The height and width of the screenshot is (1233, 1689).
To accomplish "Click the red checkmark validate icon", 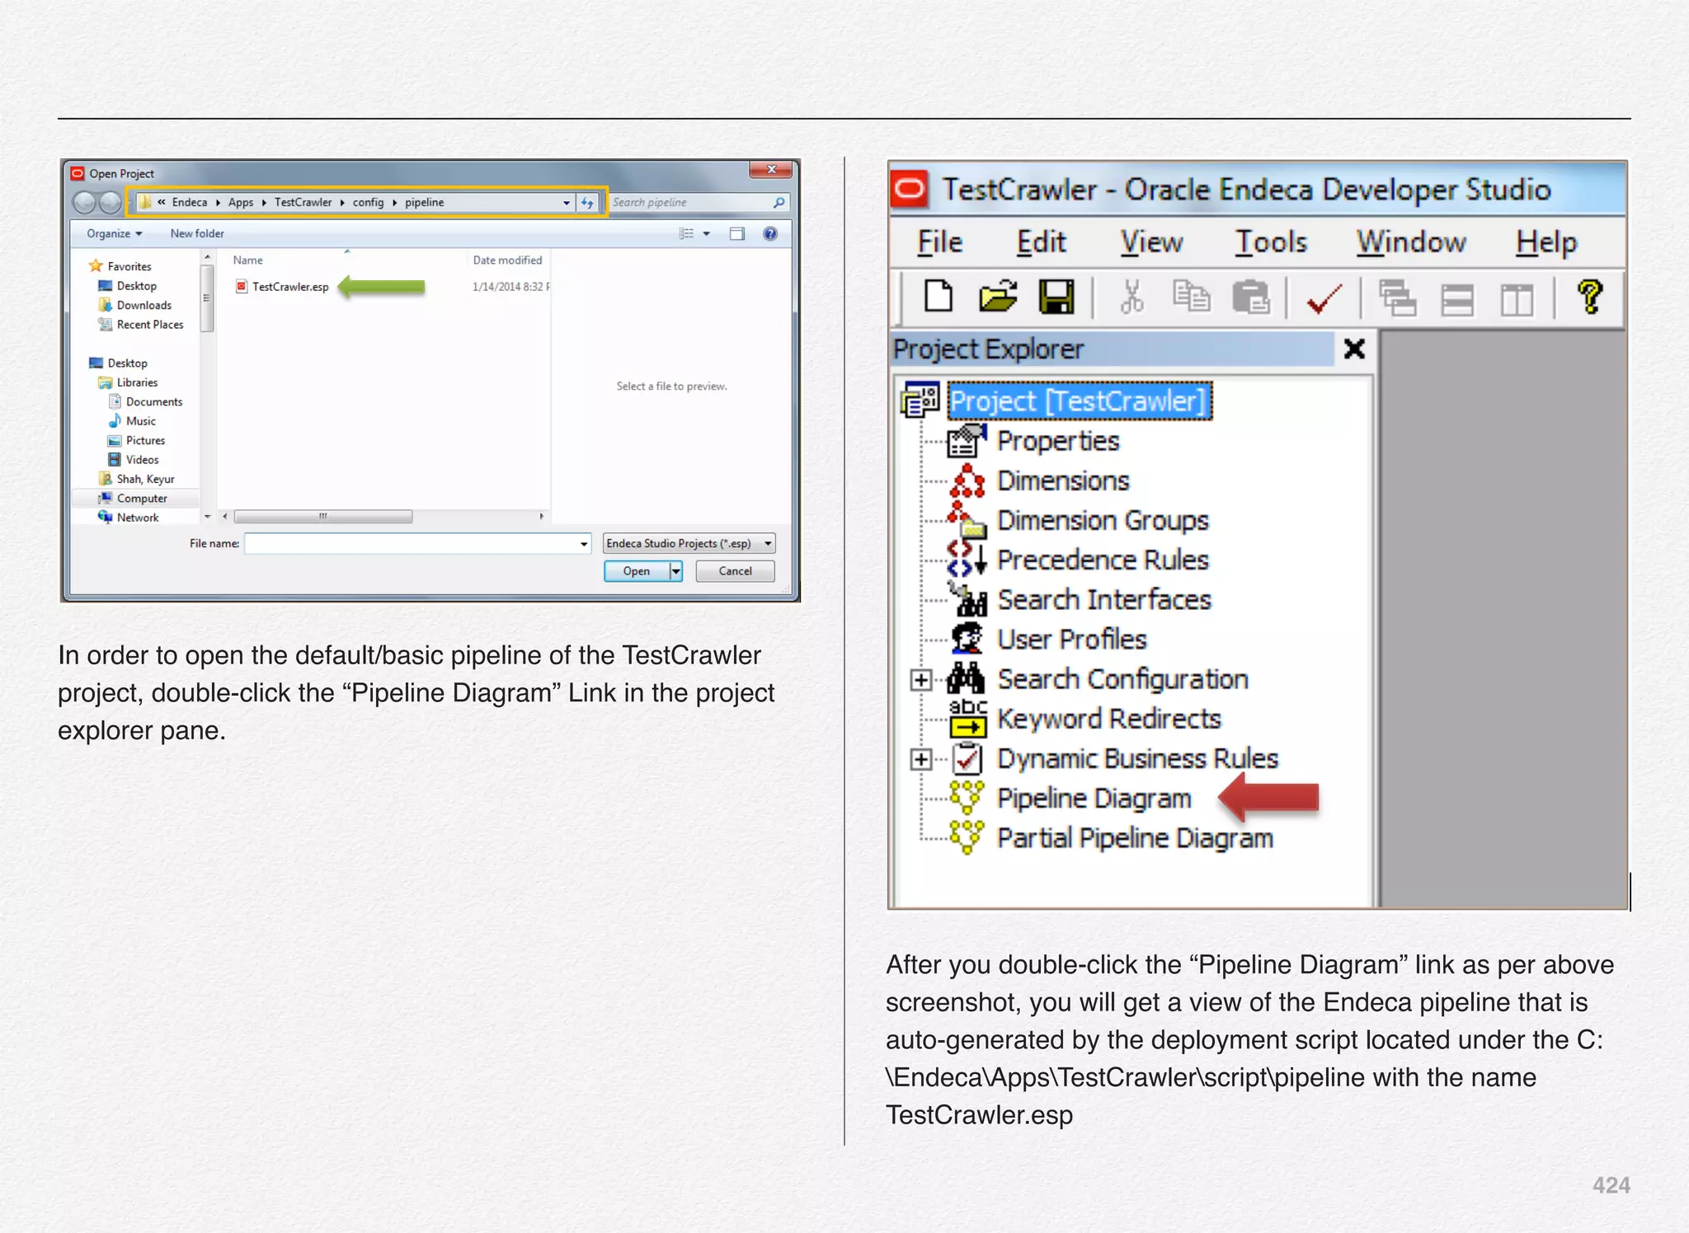I will [x=1324, y=298].
